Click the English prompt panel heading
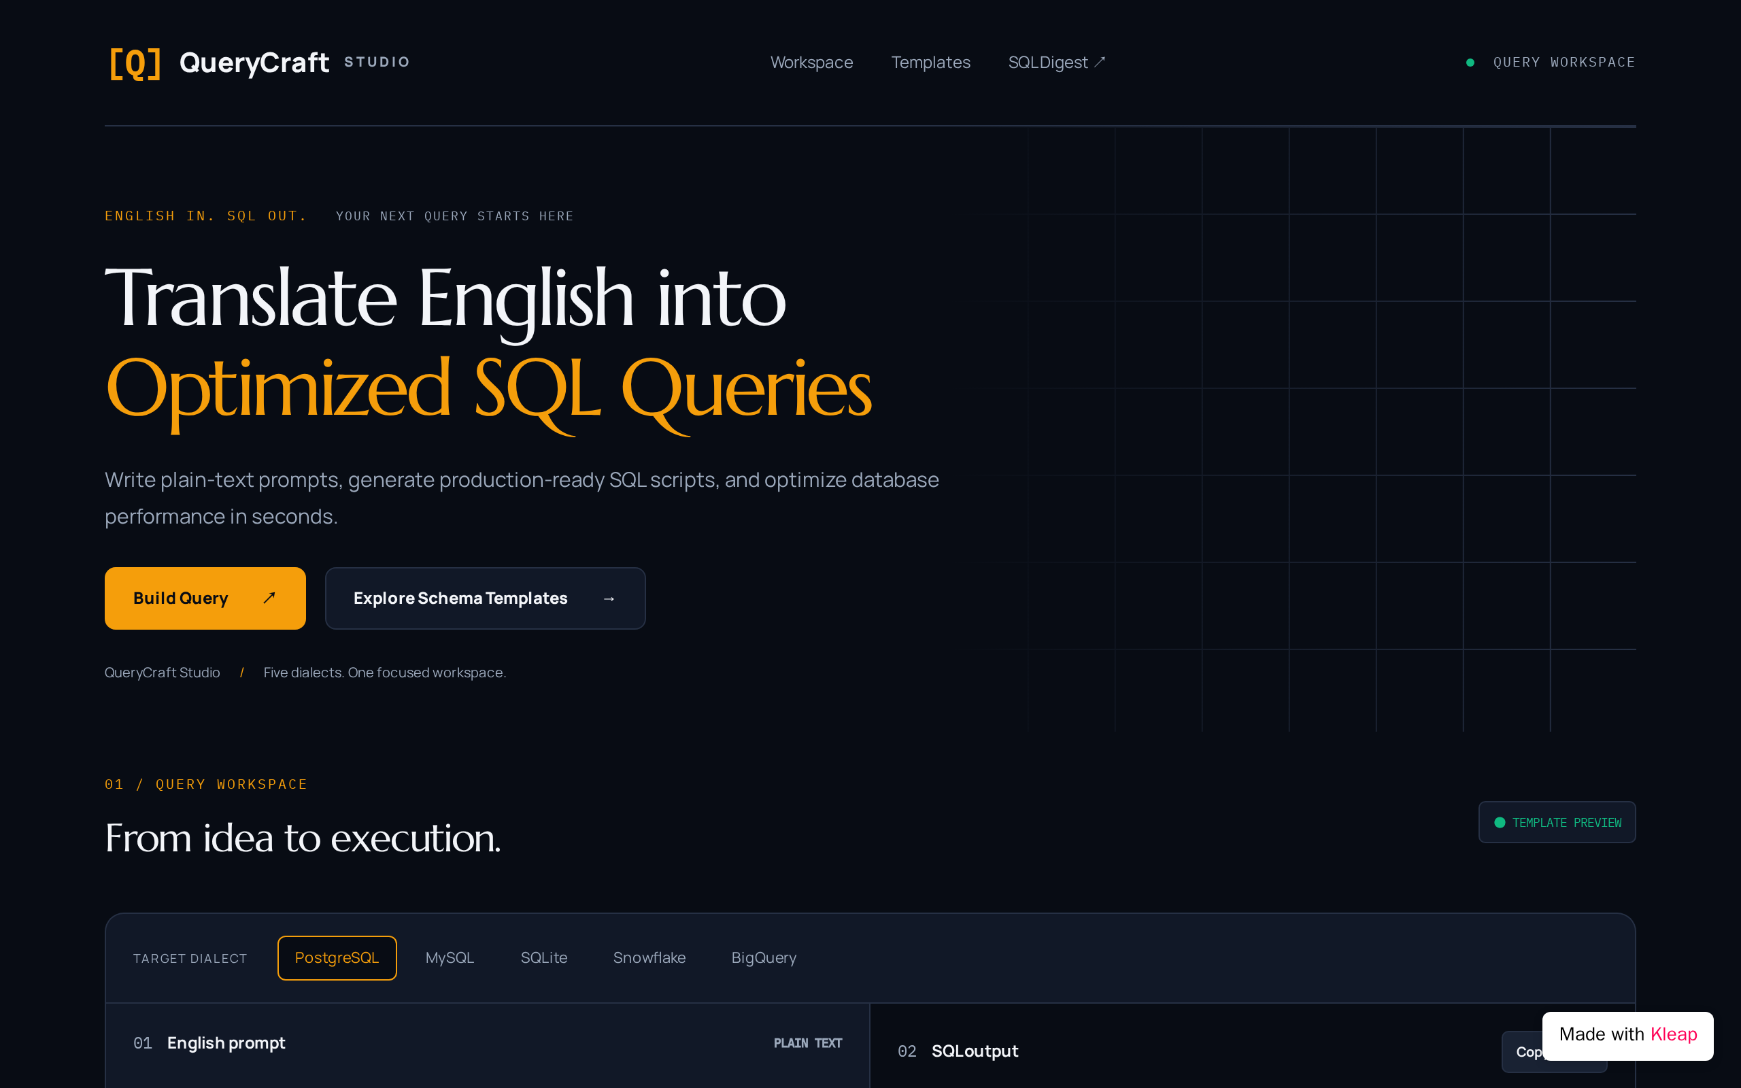The height and width of the screenshot is (1088, 1741). (226, 1042)
